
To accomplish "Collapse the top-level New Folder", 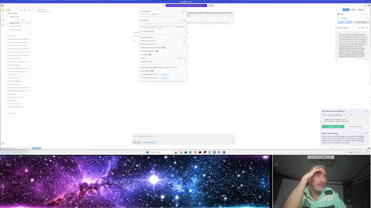I will point(8,13).
